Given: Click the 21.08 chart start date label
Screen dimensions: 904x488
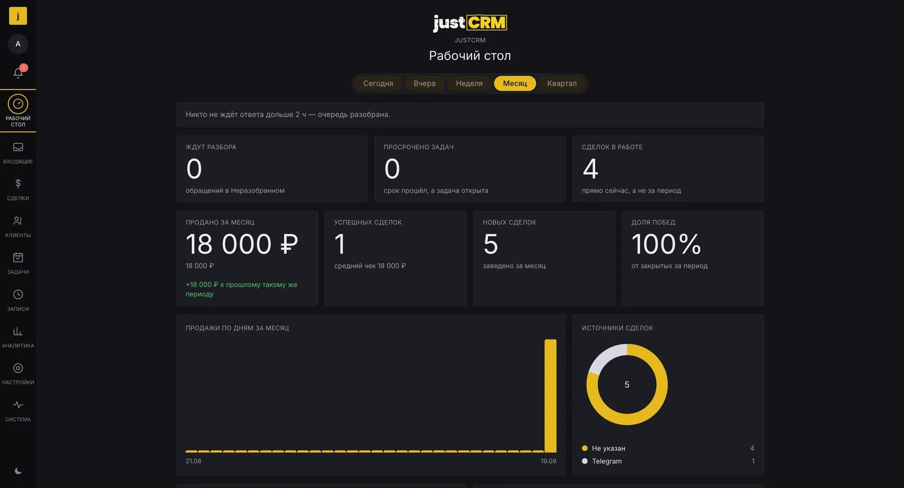Looking at the screenshot, I should coord(193,461).
